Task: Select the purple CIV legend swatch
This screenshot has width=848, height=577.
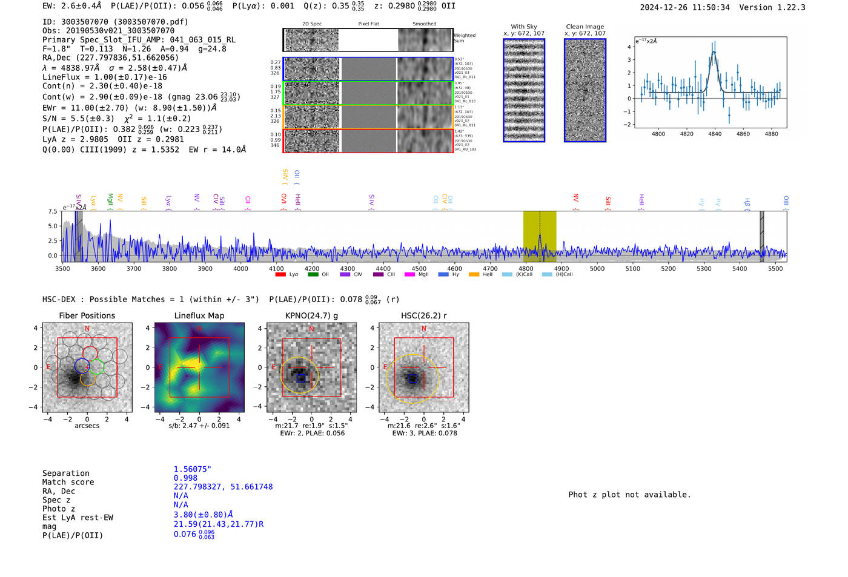Action: point(345,274)
